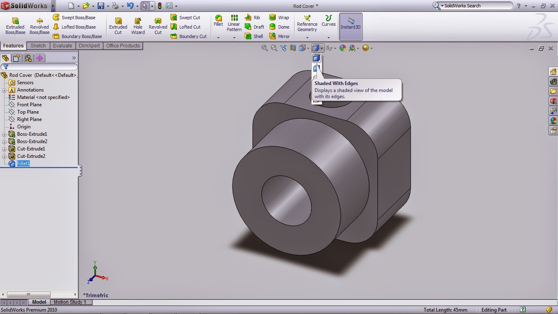Image resolution: width=558 pixels, height=314 pixels.
Task: Choose Swept Boss/Base feature
Action: tap(74, 18)
